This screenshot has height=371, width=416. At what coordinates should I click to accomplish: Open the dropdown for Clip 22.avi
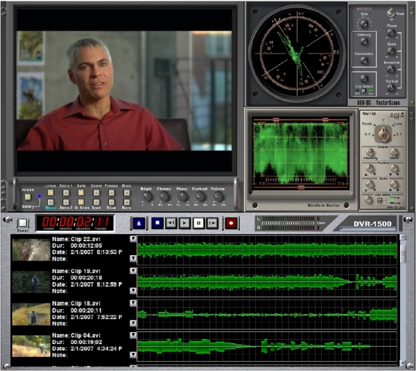coord(133,239)
